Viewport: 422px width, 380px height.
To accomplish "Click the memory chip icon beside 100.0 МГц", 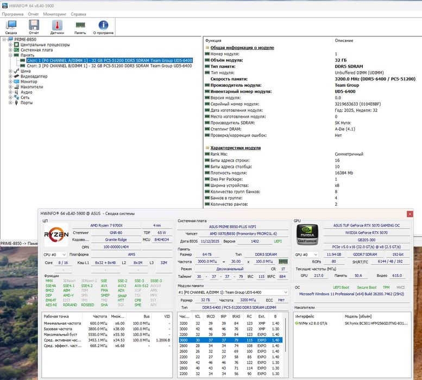I will click(x=283, y=261).
